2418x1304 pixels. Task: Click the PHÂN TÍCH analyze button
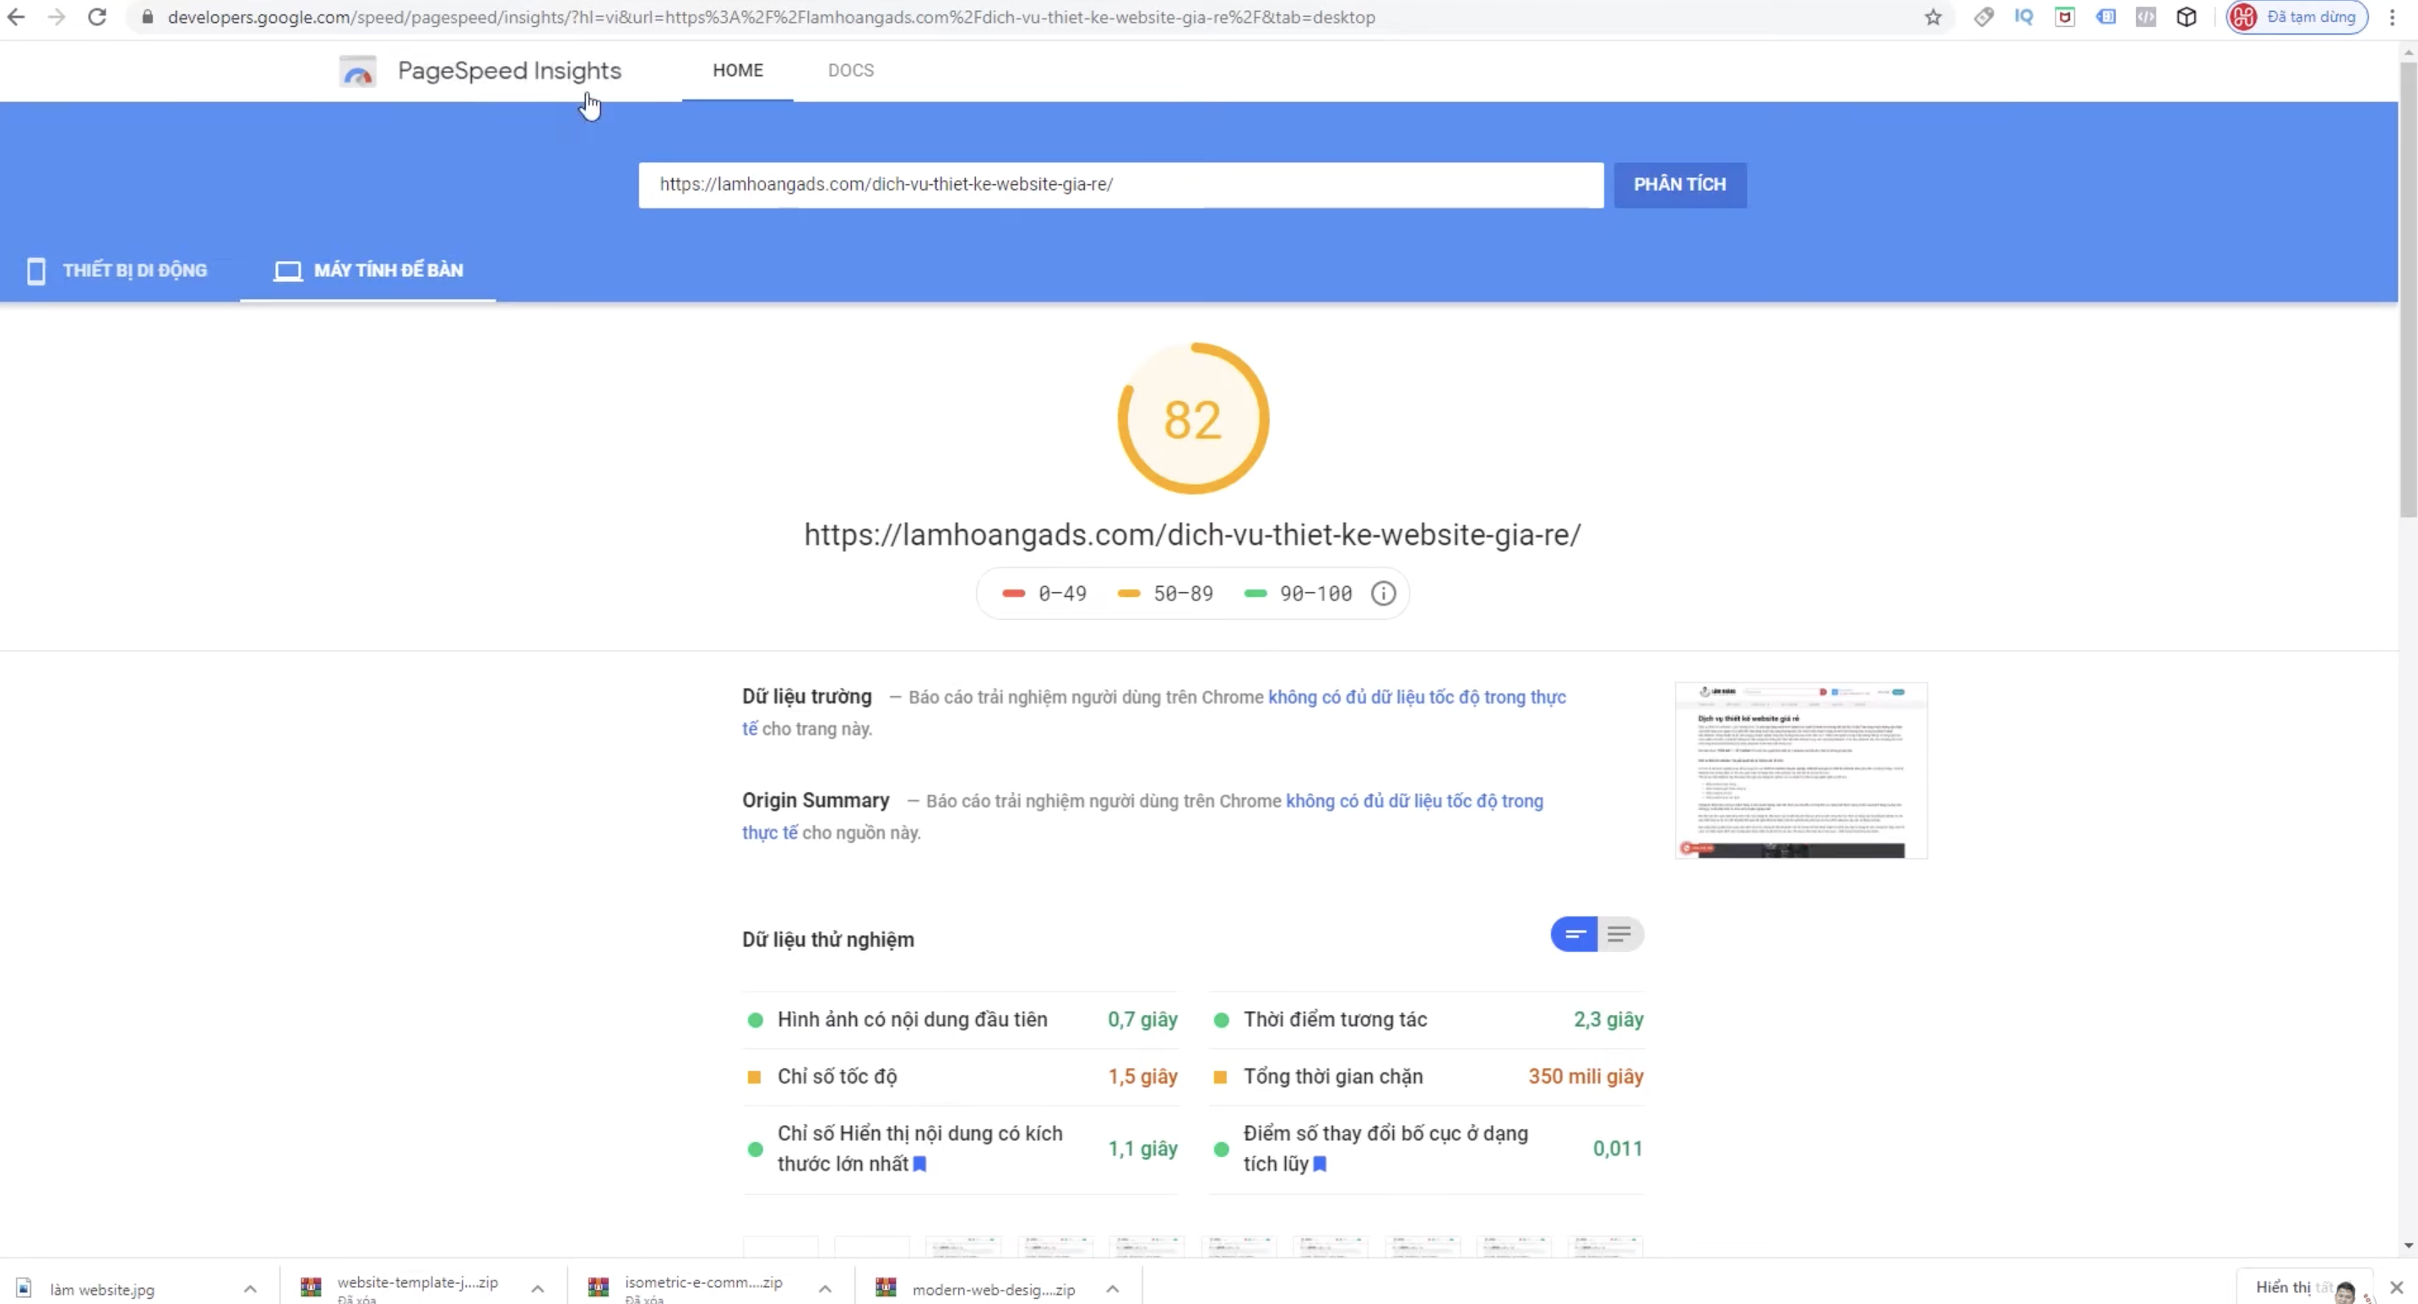pos(1680,185)
